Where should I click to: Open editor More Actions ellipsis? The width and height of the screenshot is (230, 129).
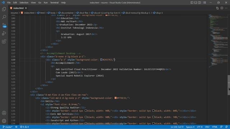coord(226,8)
